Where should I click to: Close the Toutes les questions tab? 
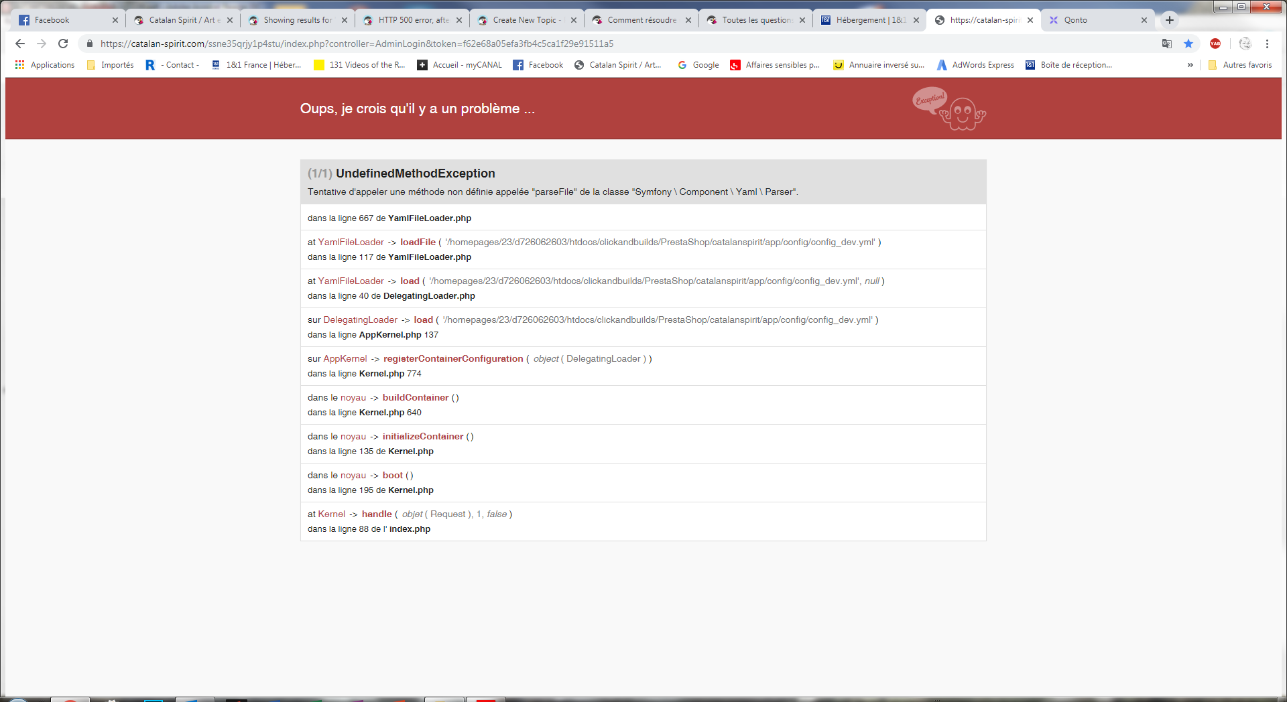[x=802, y=20]
